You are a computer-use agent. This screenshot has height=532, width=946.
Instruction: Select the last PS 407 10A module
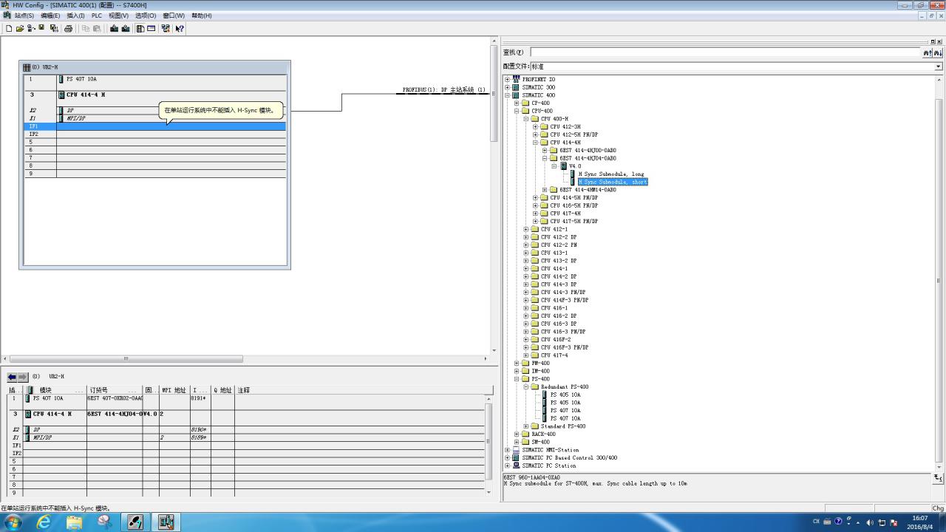(x=565, y=418)
